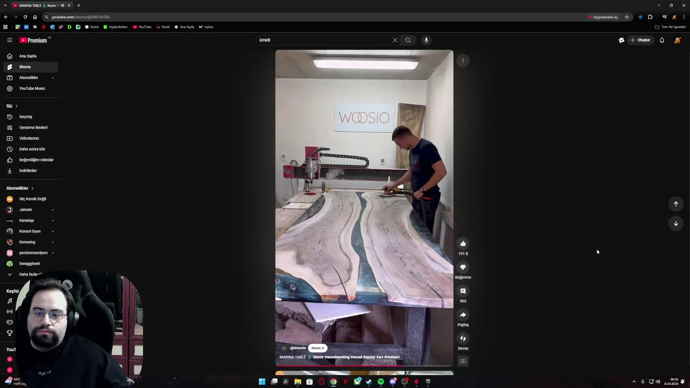
Task: Open Abonelikler in the sidebar
Action: 30,78
